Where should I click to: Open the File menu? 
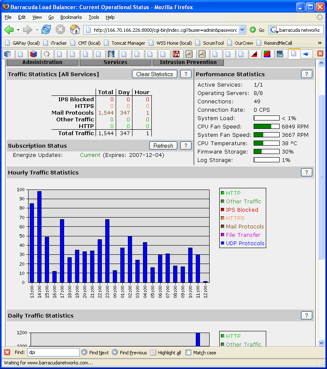click(x=8, y=17)
